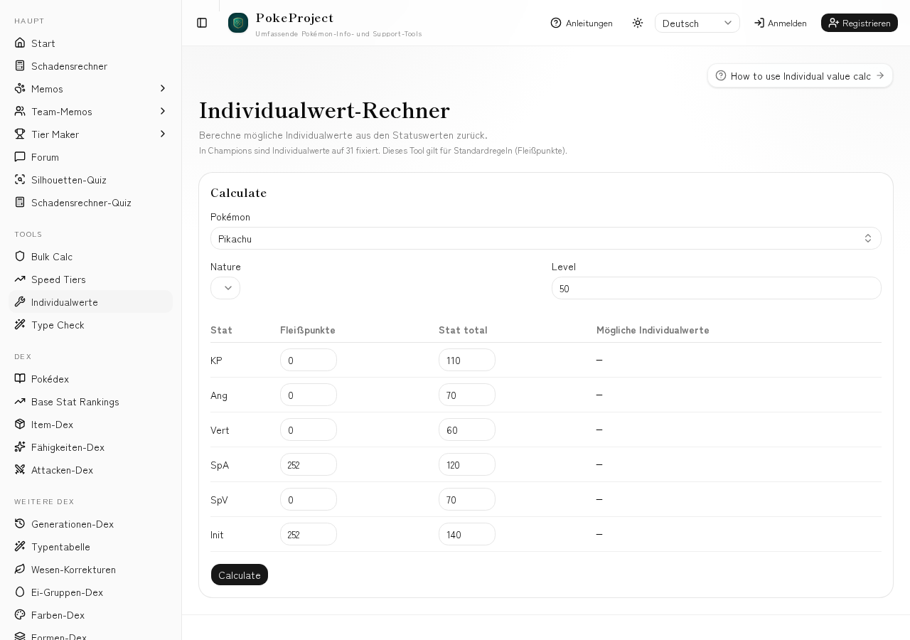Expand the Team-Memos submenu chevron

pyautogui.click(x=163, y=112)
